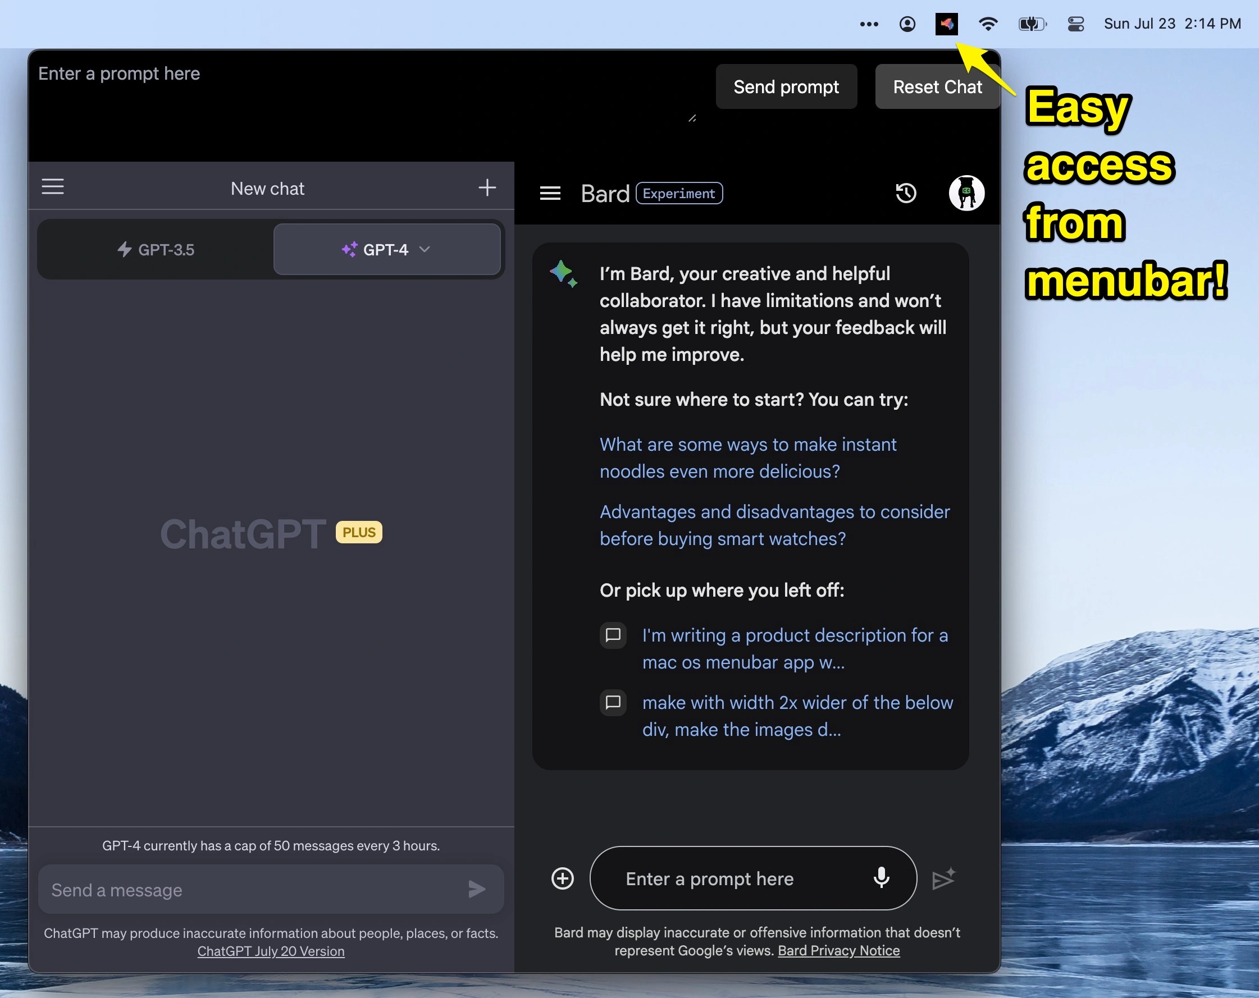This screenshot has width=1259, height=998.
Task: Open the Bard Privacy Notice link
Action: point(838,951)
